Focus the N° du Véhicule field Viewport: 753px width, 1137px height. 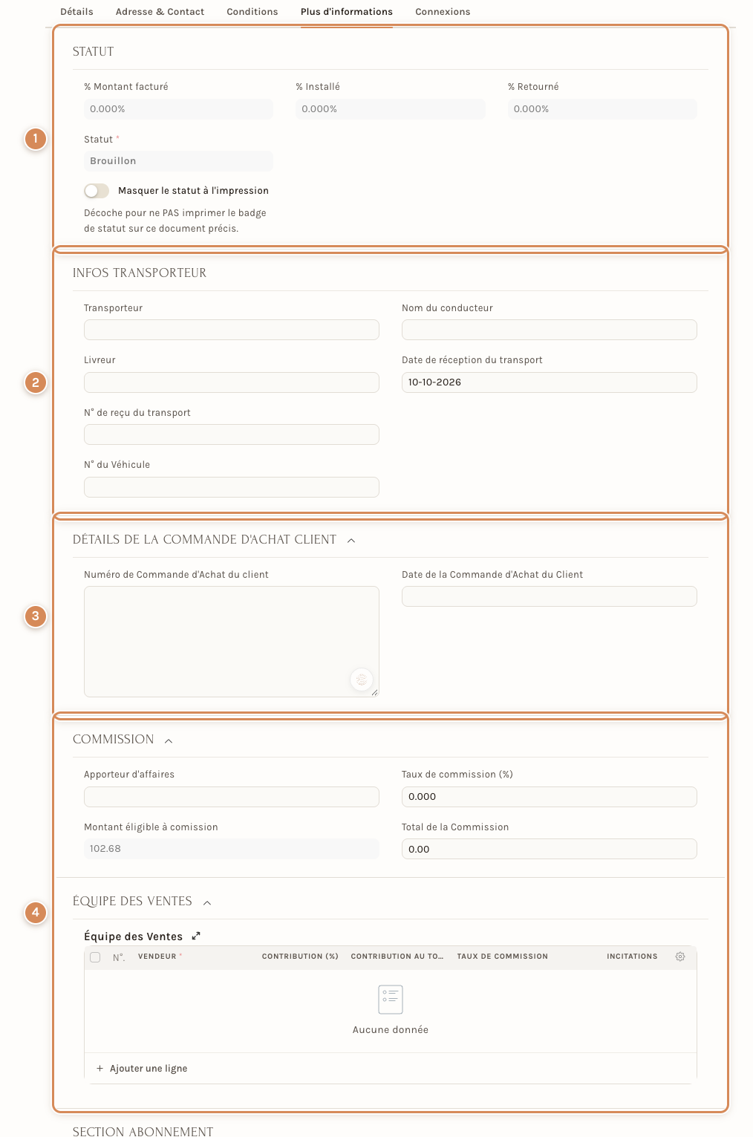click(x=232, y=487)
